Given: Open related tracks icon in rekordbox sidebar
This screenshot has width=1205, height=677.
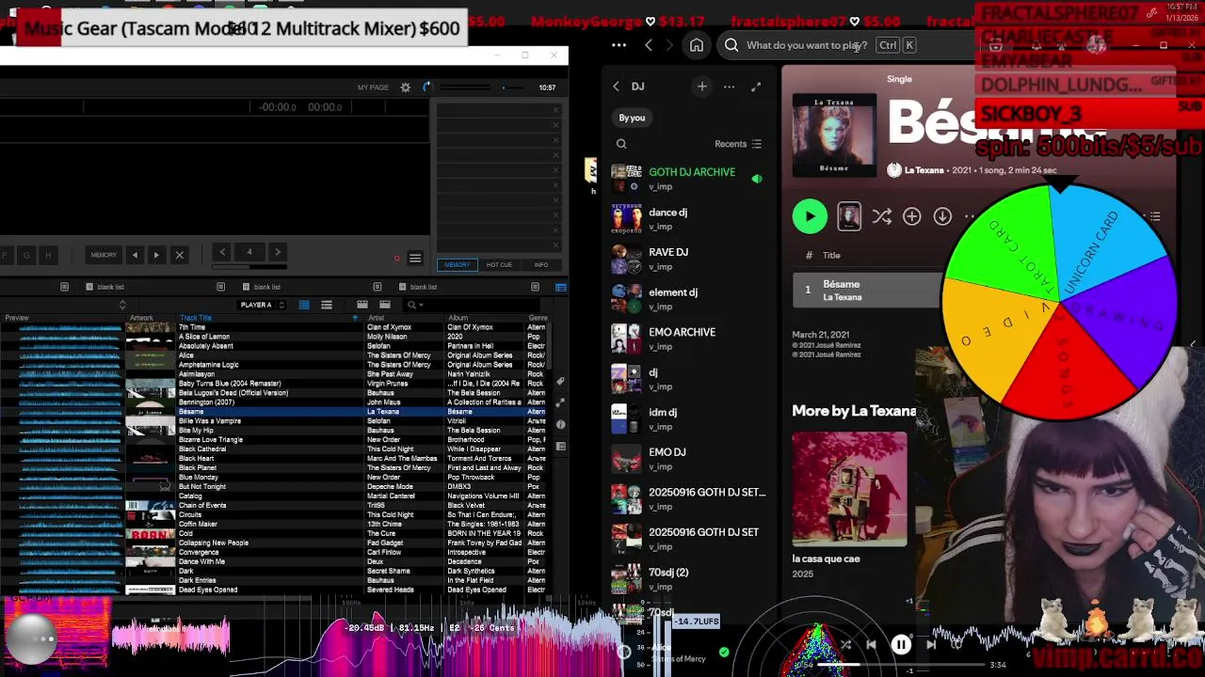Looking at the screenshot, I should (x=561, y=402).
